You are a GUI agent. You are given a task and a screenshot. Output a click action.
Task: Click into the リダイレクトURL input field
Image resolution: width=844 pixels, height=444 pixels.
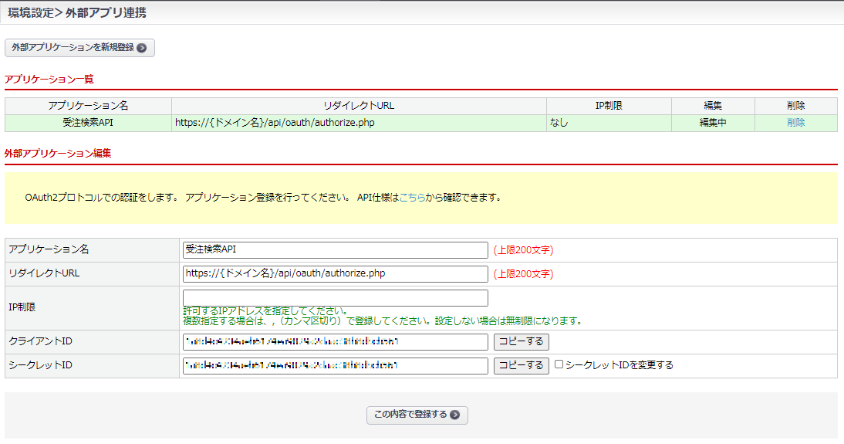click(335, 274)
